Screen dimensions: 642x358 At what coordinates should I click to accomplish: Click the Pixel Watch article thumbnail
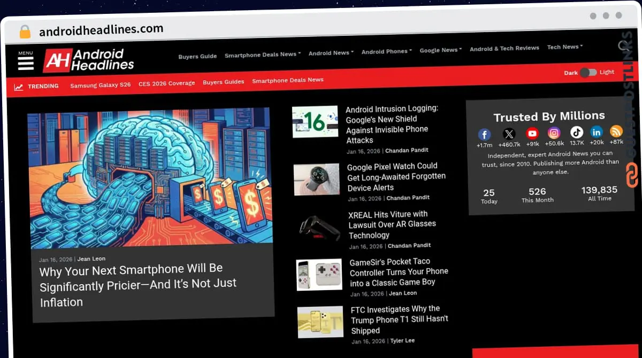(316, 180)
